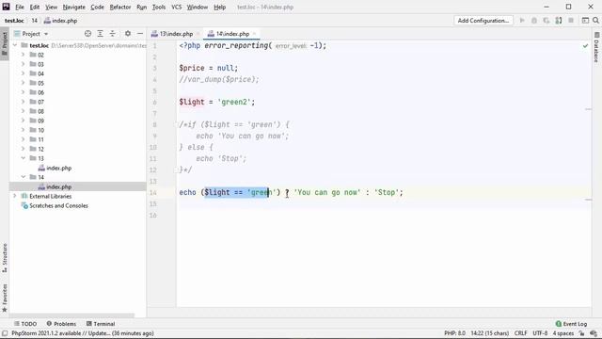The image size is (602, 339).
Task: Click the 14:22 caret position widget
Action: pyautogui.click(x=490, y=333)
